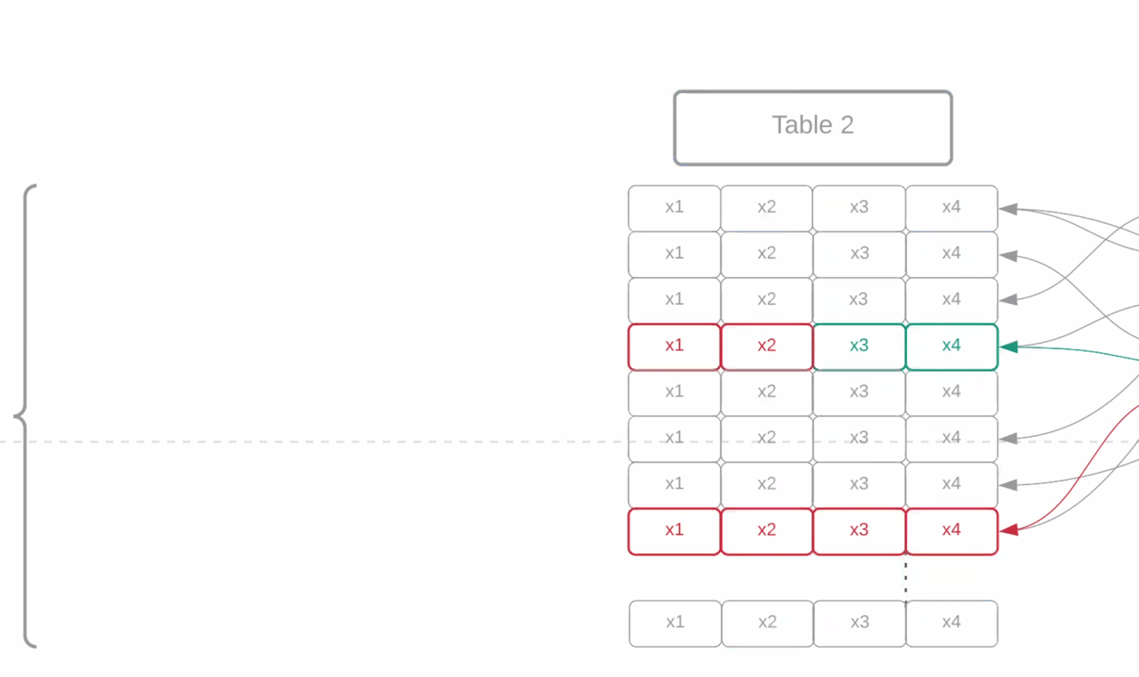Screen dimensions: 1139x677
Task: Click x3 in the detached bottom row
Action: pyautogui.click(x=859, y=624)
